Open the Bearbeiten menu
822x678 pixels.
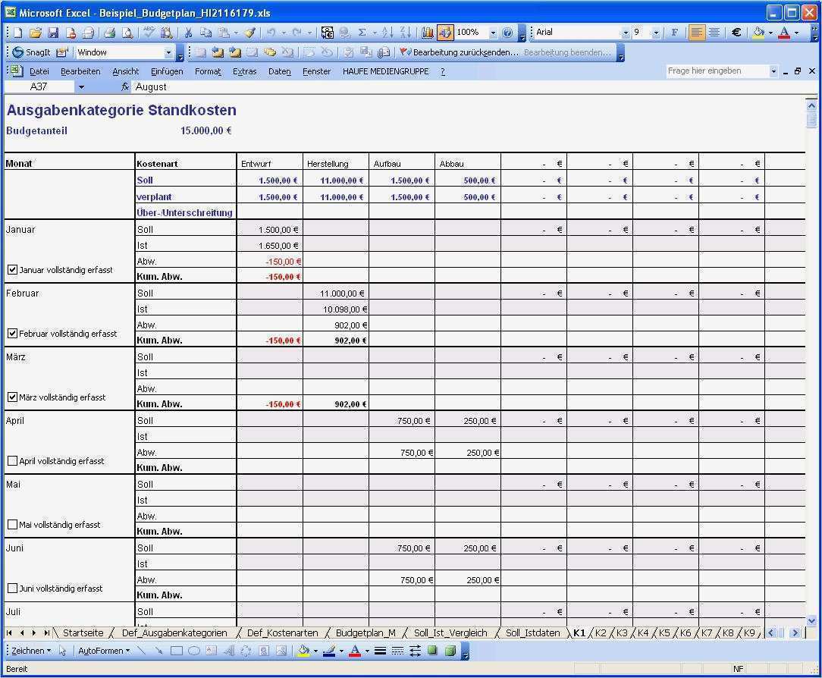[80, 71]
